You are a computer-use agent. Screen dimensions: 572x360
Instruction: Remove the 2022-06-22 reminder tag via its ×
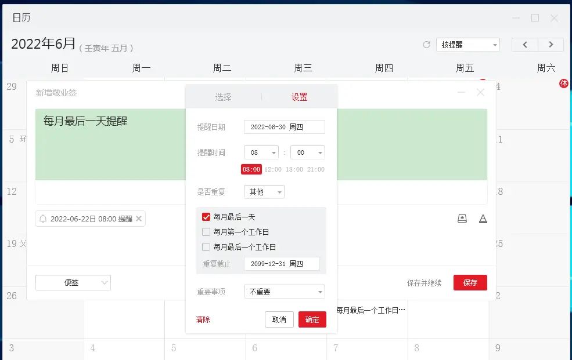138,219
